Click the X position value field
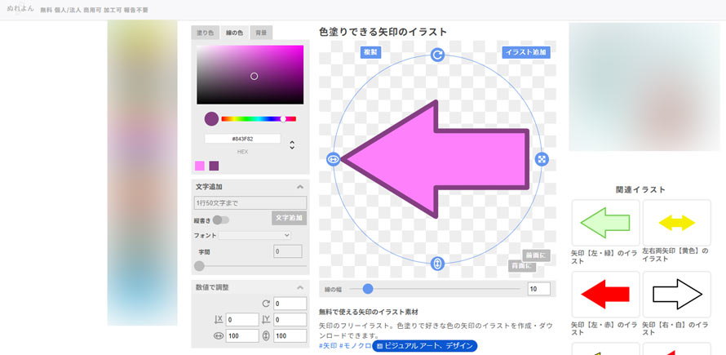Screen dimensions: 726x355 click(x=242, y=320)
